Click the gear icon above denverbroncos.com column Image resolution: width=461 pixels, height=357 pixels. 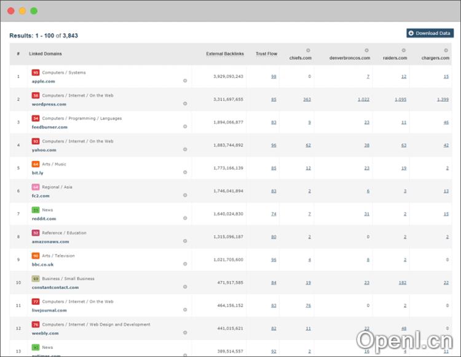click(x=367, y=50)
